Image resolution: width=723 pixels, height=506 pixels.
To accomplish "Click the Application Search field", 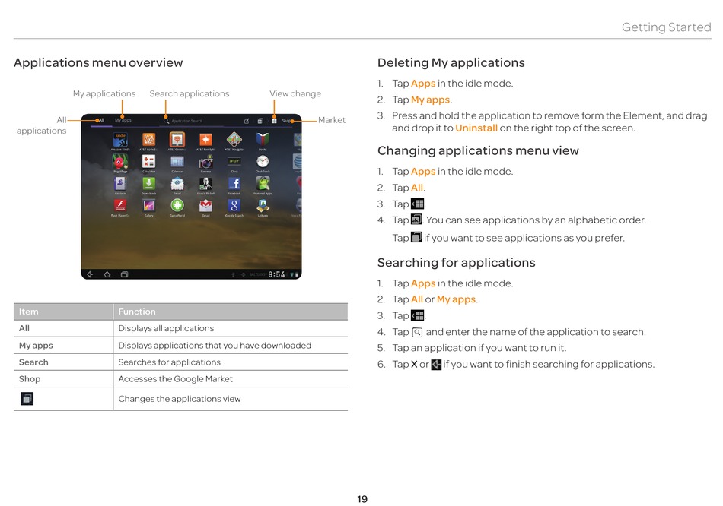I will [x=186, y=121].
